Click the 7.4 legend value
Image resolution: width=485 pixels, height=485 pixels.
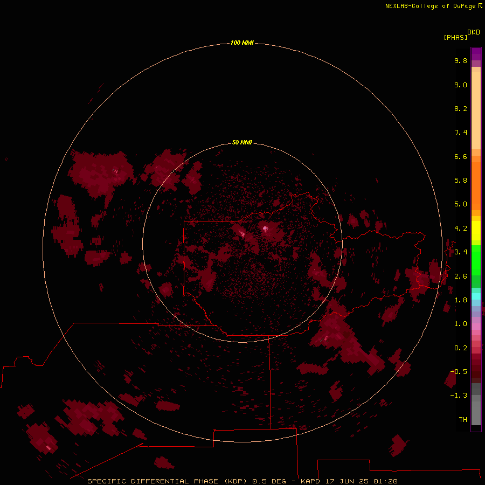click(461, 133)
